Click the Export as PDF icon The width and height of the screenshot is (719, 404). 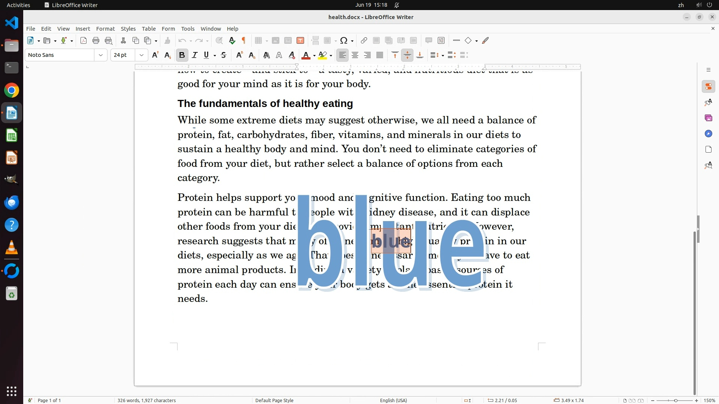pyautogui.click(x=84, y=40)
